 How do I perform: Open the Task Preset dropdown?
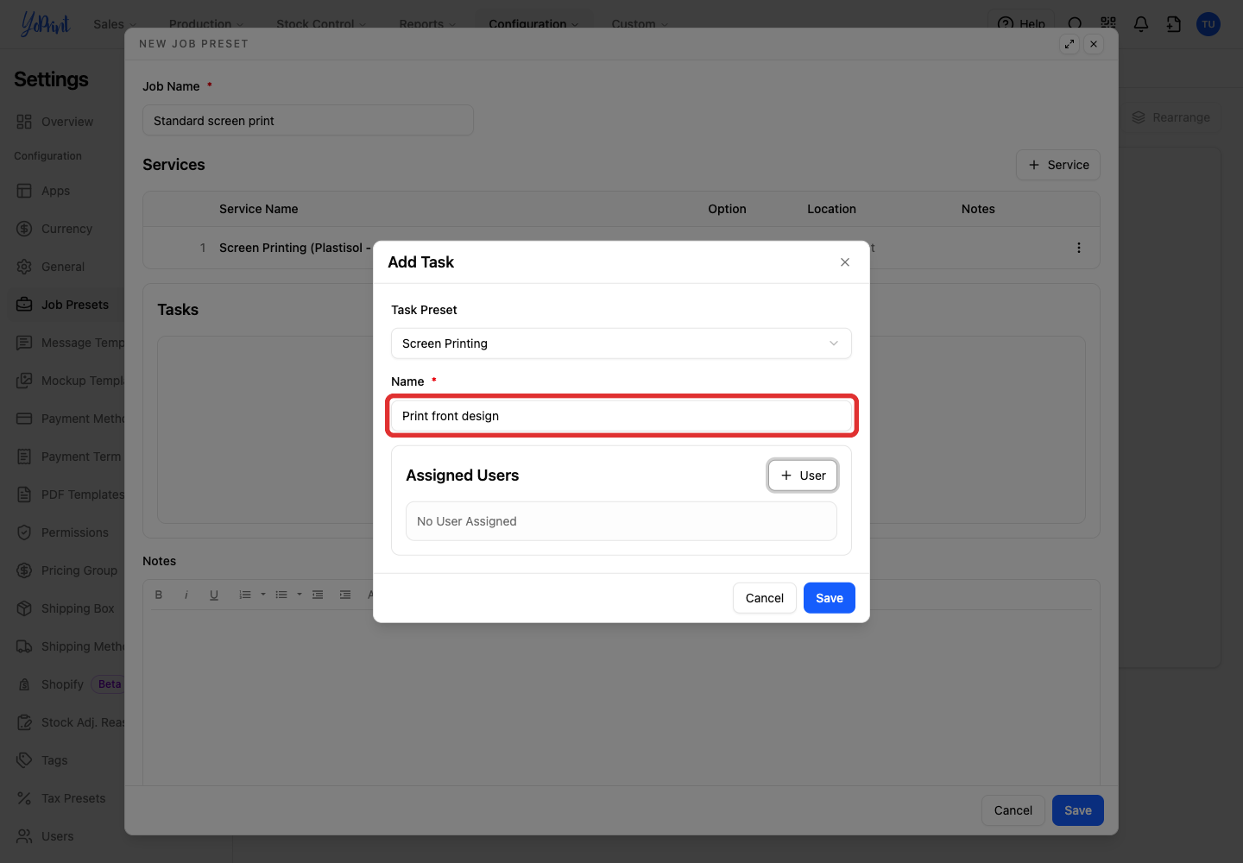point(621,343)
